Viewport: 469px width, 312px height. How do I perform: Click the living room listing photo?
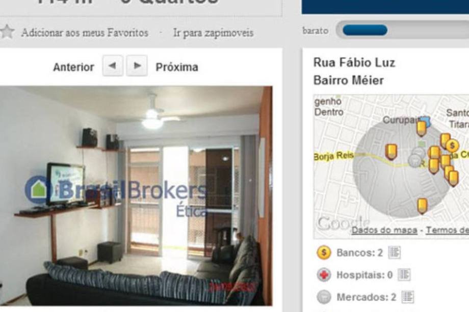[x=136, y=195]
